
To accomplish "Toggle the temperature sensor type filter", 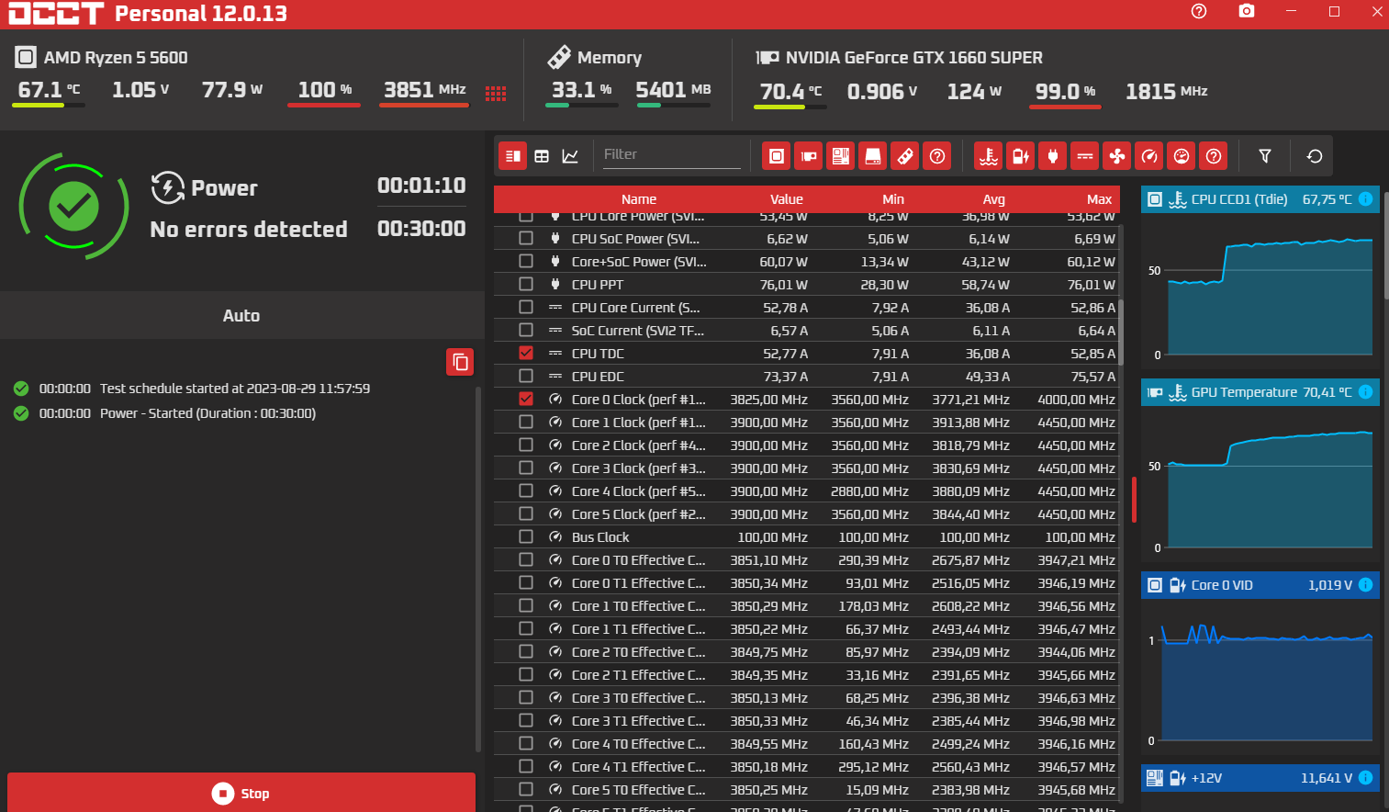I will coord(989,156).
